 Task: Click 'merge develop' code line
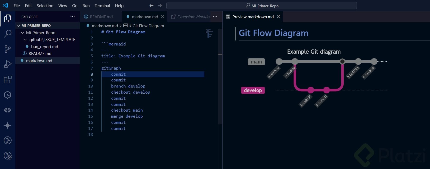pyautogui.click(x=127, y=116)
